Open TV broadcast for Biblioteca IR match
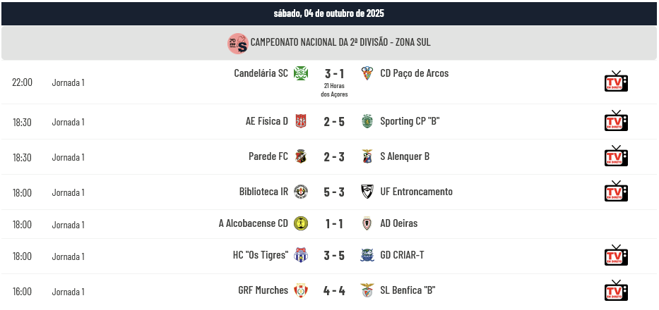Screen dimensions: 659x310 tap(616, 192)
